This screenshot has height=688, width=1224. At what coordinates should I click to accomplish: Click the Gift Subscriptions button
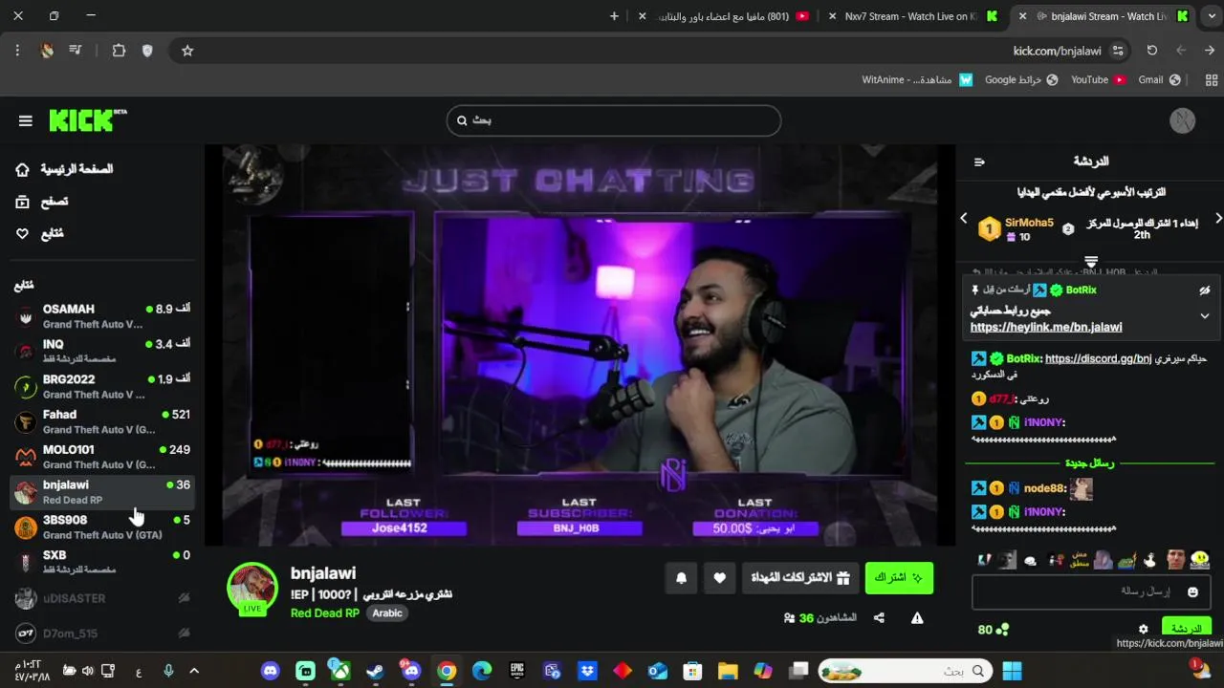800,578
